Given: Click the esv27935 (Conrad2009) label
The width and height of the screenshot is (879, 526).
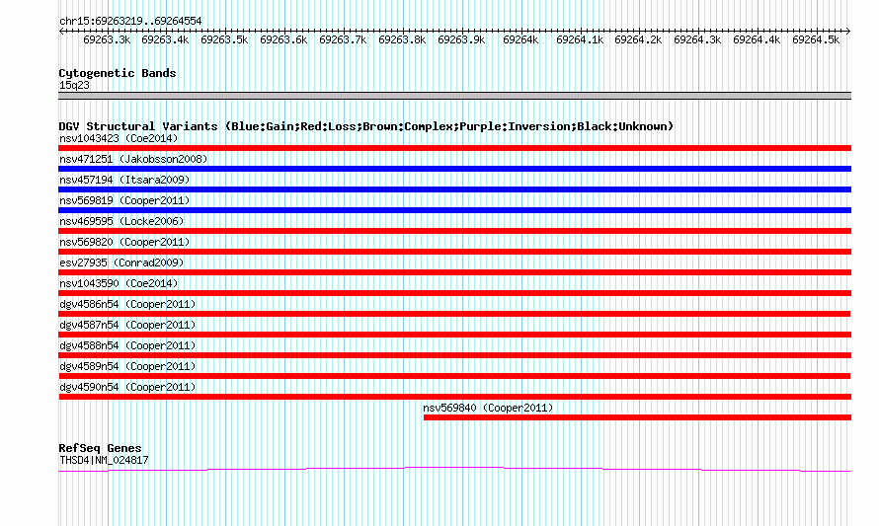Looking at the screenshot, I should click(x=121, y=263).
